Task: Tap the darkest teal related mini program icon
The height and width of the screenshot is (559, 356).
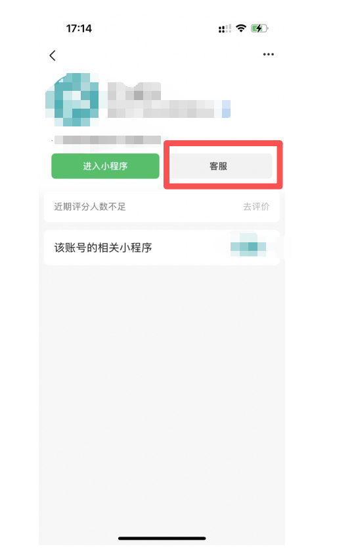Action: coord(252,246)
